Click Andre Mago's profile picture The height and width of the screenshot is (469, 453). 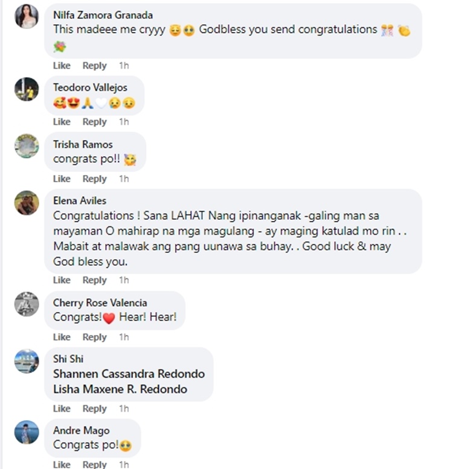tap(27, 432)
